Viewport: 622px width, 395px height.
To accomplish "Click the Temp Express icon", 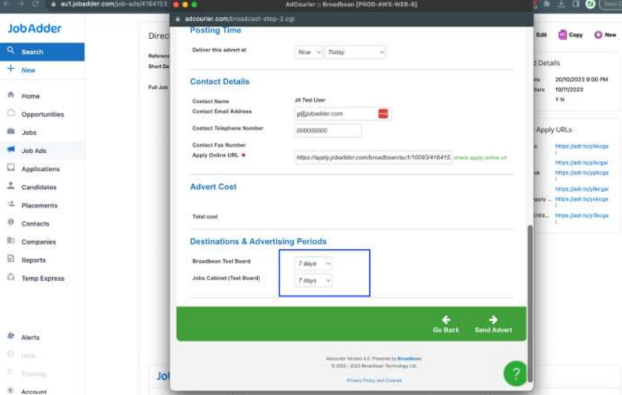I will point(11,277).
